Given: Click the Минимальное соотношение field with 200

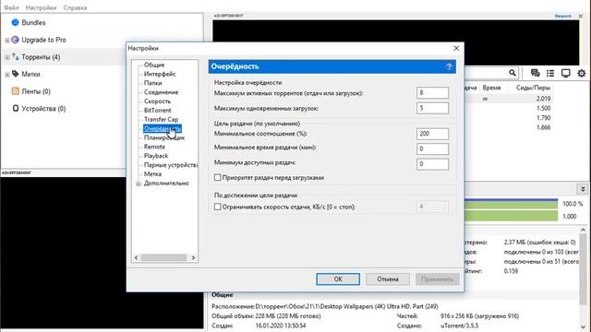Looking at the screenshot, I should pyautogui.click(x=433, y=134).
